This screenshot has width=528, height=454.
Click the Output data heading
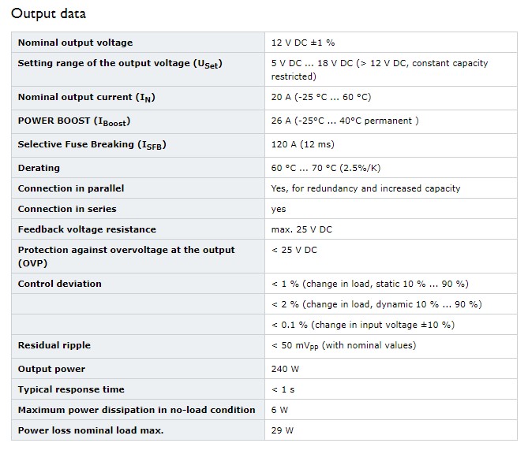tap(48, 13)
